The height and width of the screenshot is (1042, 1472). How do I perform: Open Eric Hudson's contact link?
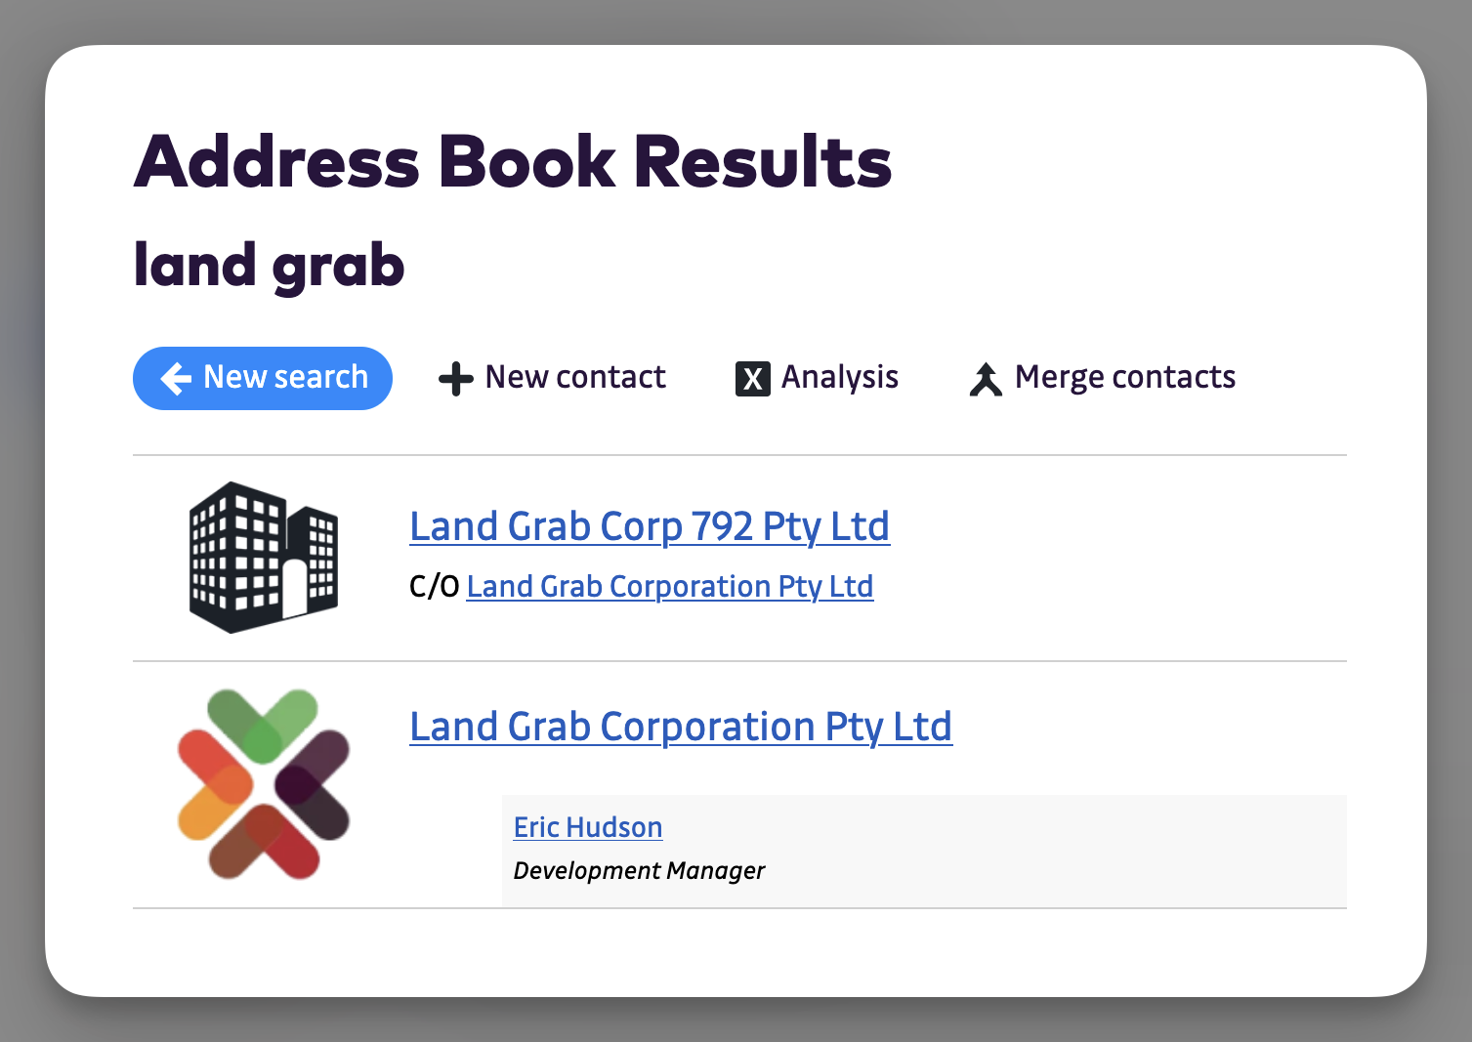tap(587, 827)
